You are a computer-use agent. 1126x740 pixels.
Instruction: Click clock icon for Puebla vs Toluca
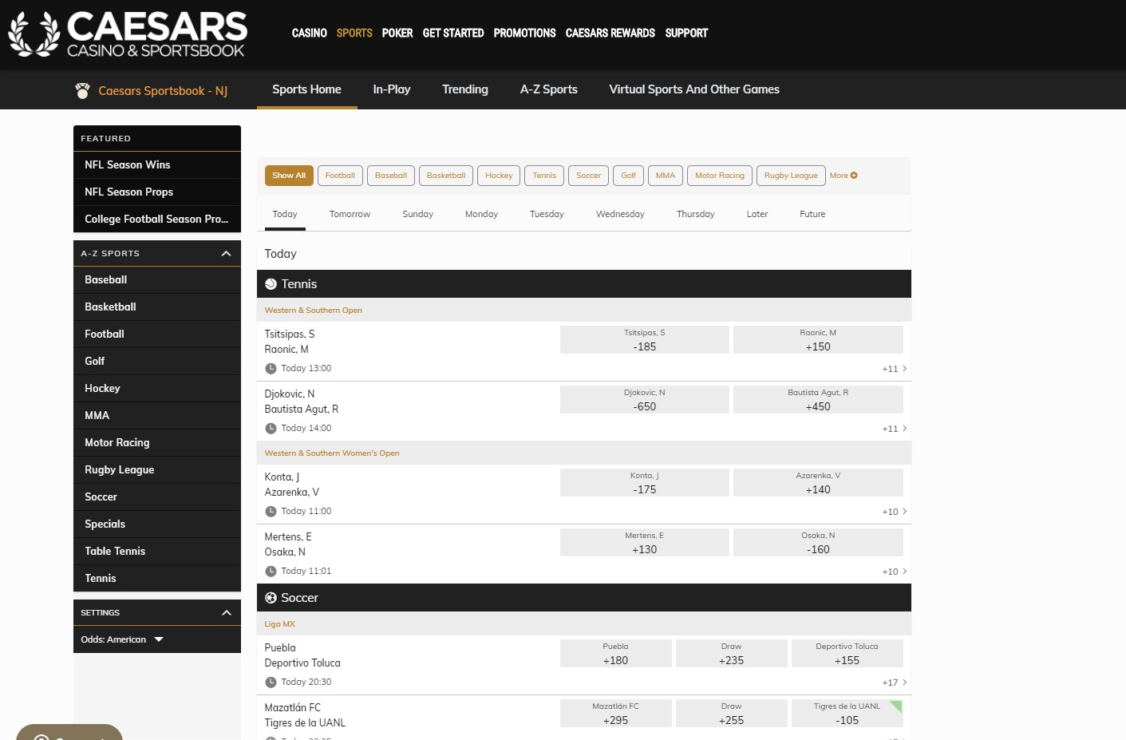[x=271, y=683]
